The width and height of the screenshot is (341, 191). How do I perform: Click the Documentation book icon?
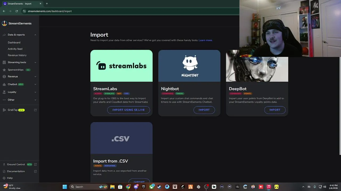pyautogui.click(x=4, y=171)
